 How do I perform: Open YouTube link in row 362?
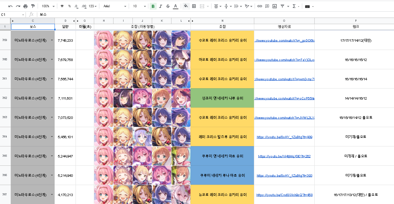(284, 98)
